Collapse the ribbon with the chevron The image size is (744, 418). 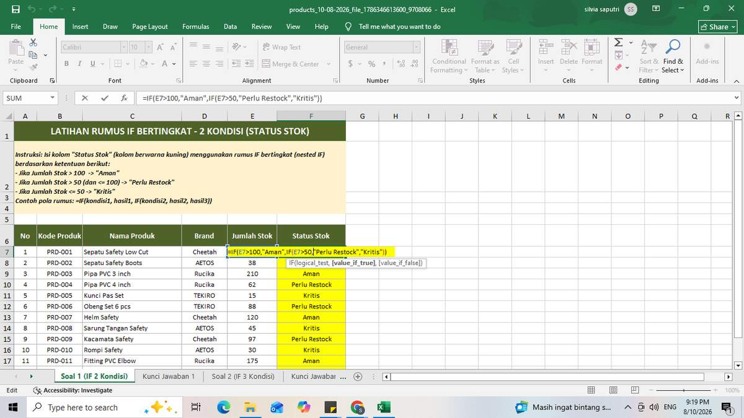(737, 81)
